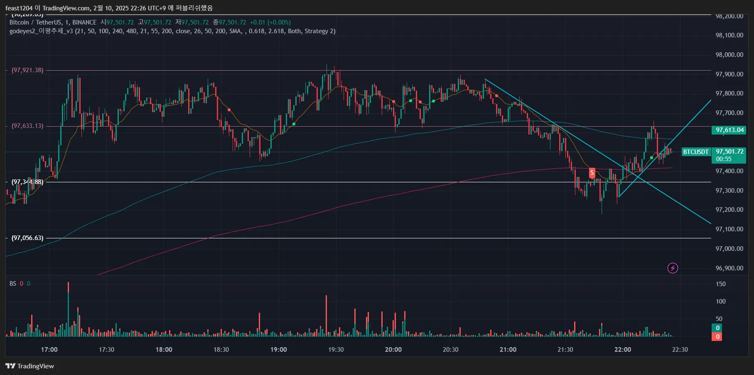The height and width of the screenshot is (375, 754).
Task: Click the 97,400.00 price axis label
Action: click(729, 171)
